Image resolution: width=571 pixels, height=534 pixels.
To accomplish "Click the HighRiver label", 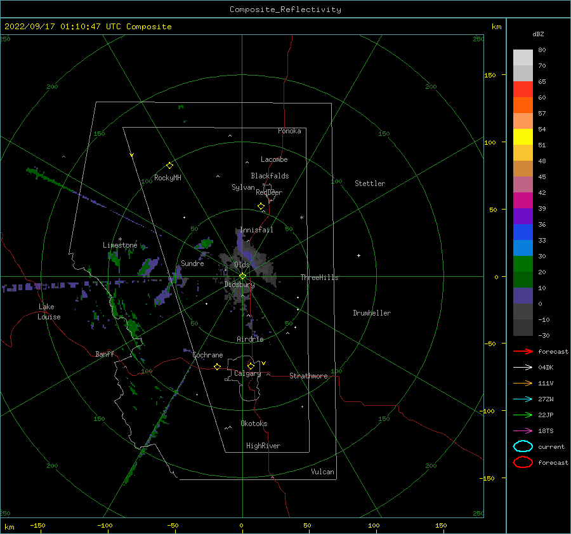I will coord(263,446).
